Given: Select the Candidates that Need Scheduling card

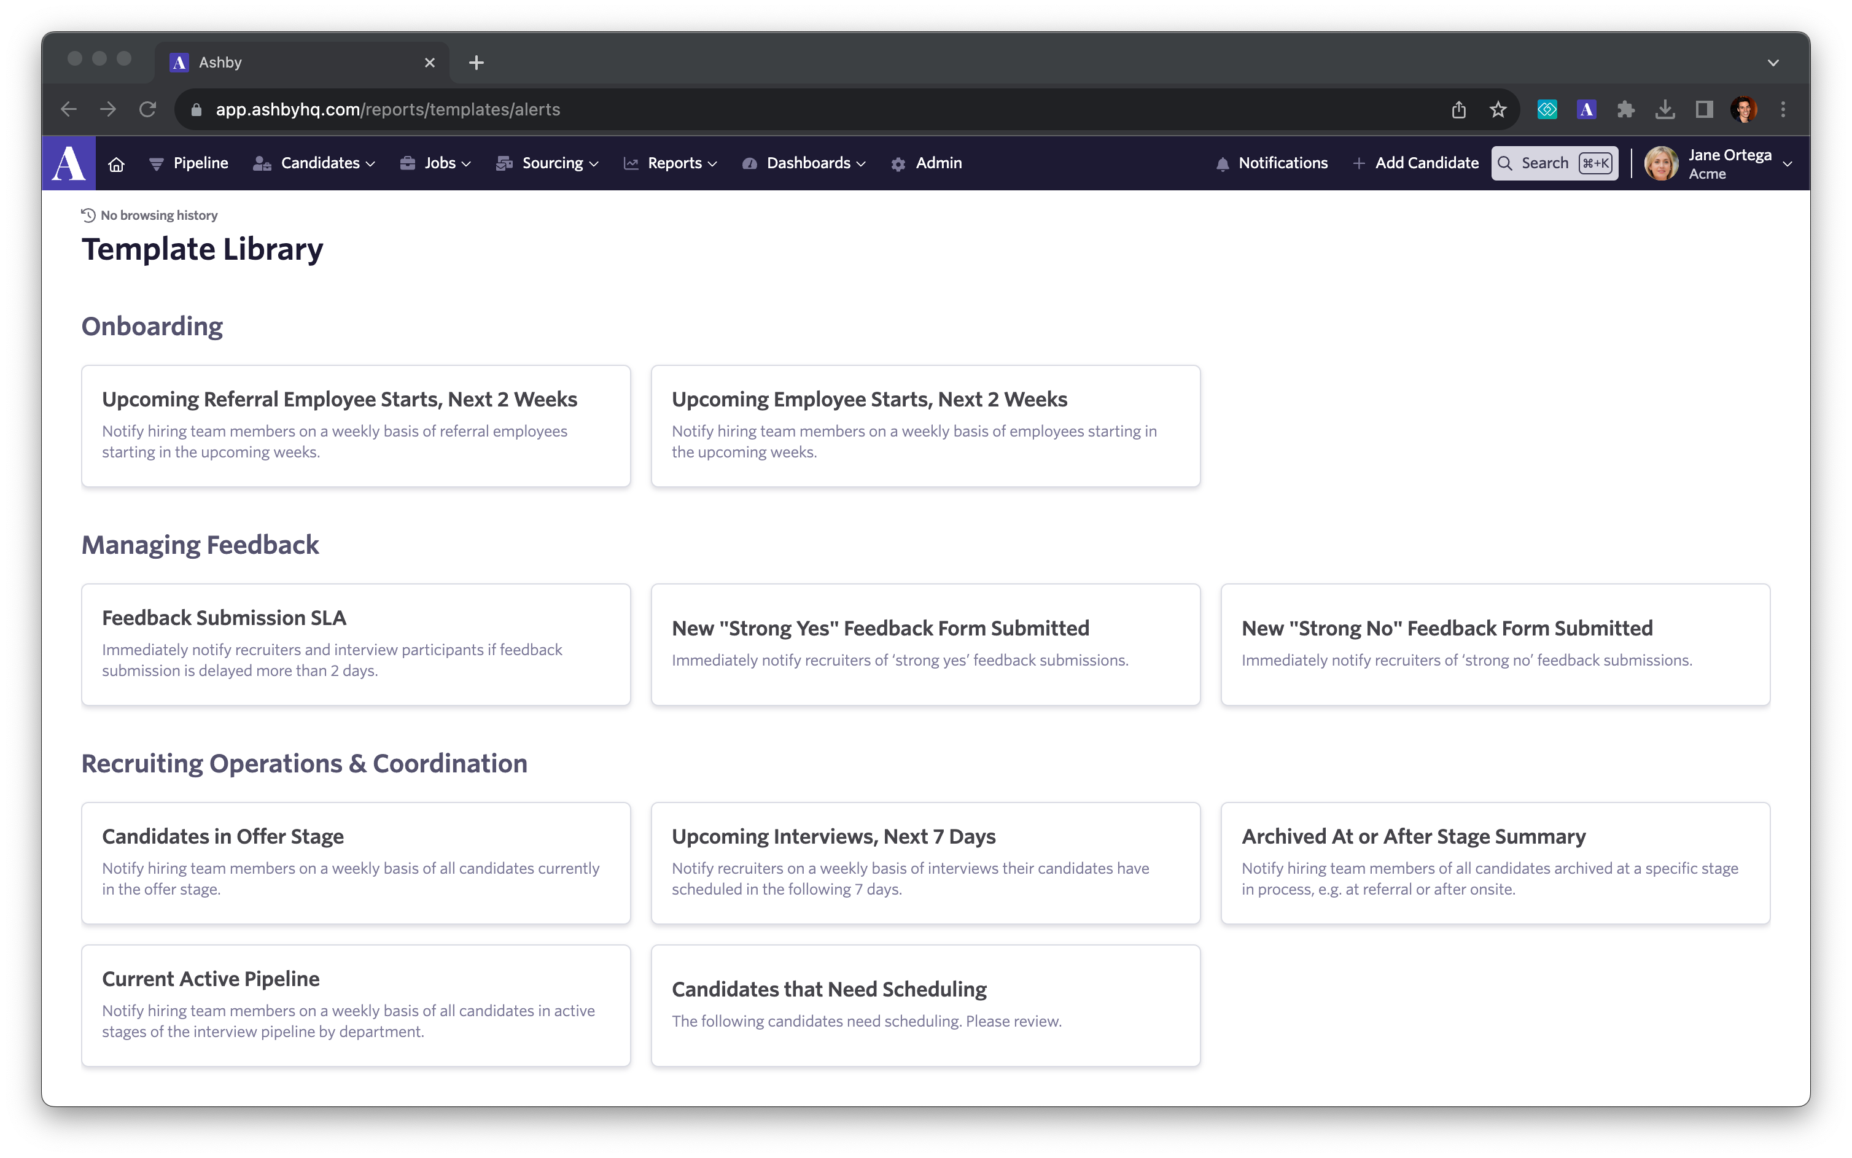Looking at the screenshot, I should point(925,1005).
